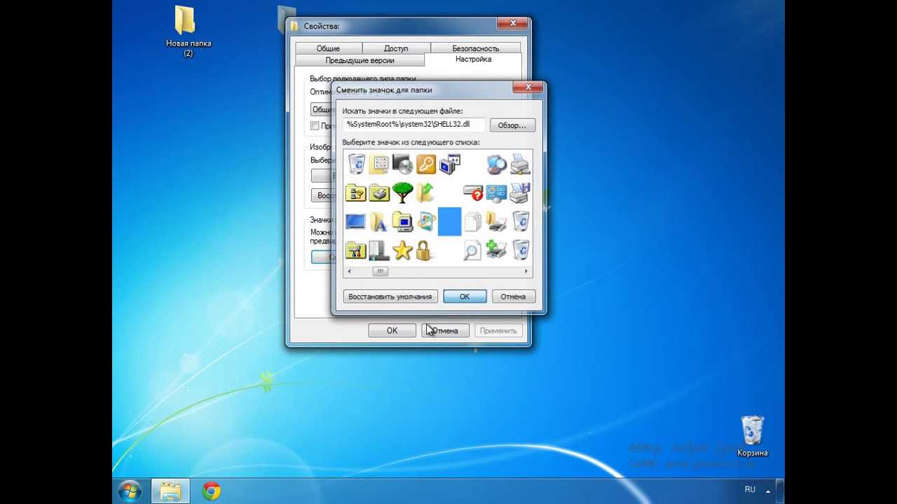897x504 pixels.
Task: Click the icon list horizontal scrollbar thumb
Action: (381, 272)
